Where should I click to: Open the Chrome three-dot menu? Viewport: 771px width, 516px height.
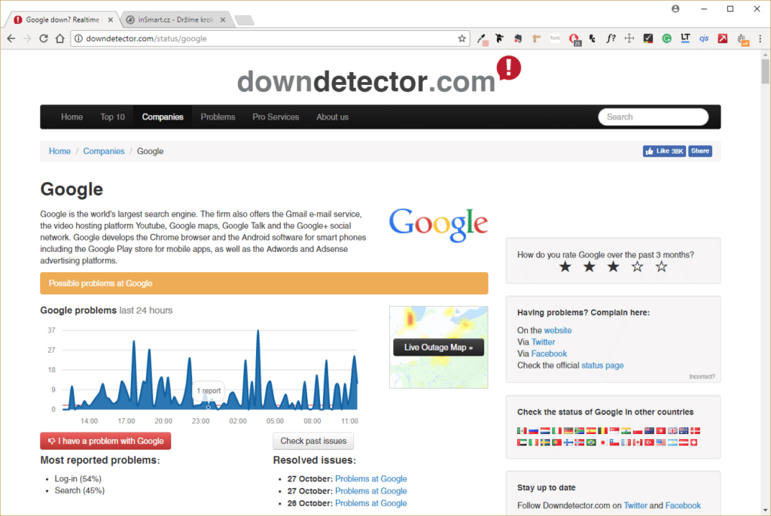pos(760,38)
